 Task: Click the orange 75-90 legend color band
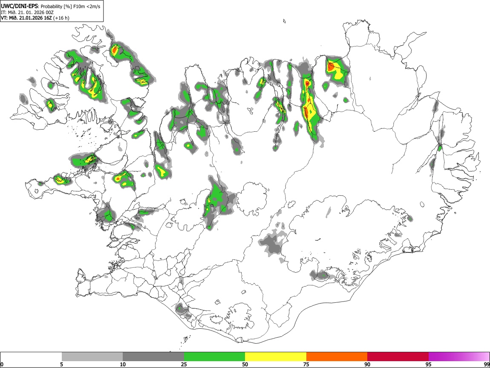coord(337,356)
